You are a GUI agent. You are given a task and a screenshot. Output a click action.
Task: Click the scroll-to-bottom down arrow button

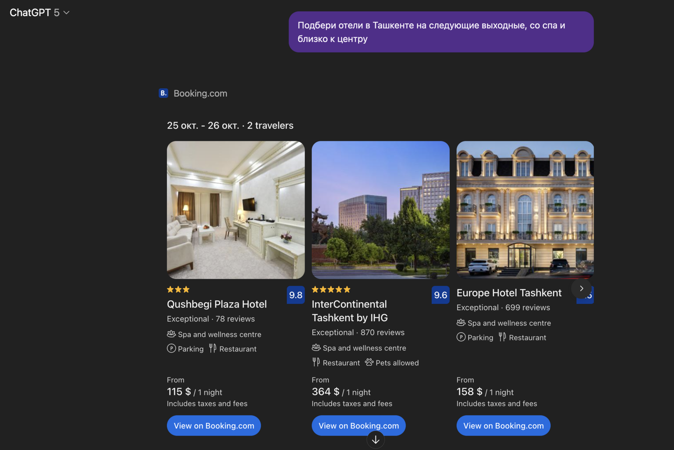[376, 440]
